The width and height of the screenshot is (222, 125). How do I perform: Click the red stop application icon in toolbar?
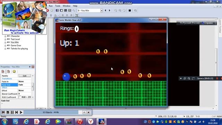pyautogui.click(x=48, y=10)
